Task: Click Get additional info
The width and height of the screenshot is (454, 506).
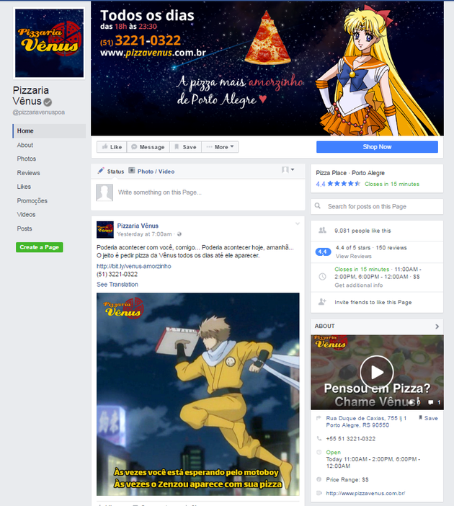Action: (x=358, y=285)
